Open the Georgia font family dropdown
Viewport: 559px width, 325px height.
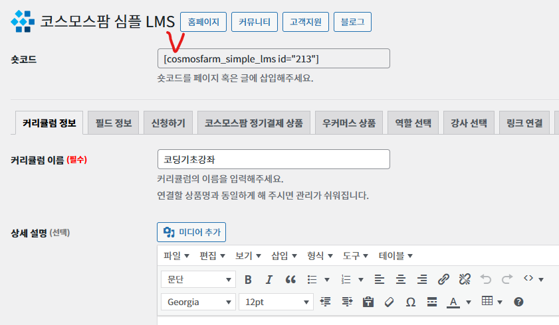point(198,302)
